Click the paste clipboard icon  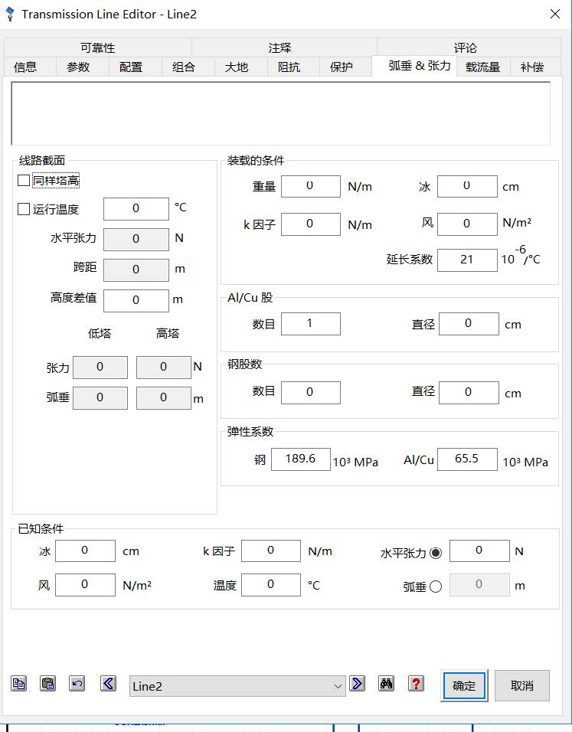(48, 684)
